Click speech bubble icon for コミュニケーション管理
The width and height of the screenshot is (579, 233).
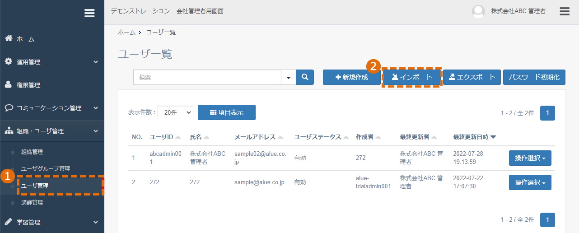pyautogui.click(x=9, y=108)
